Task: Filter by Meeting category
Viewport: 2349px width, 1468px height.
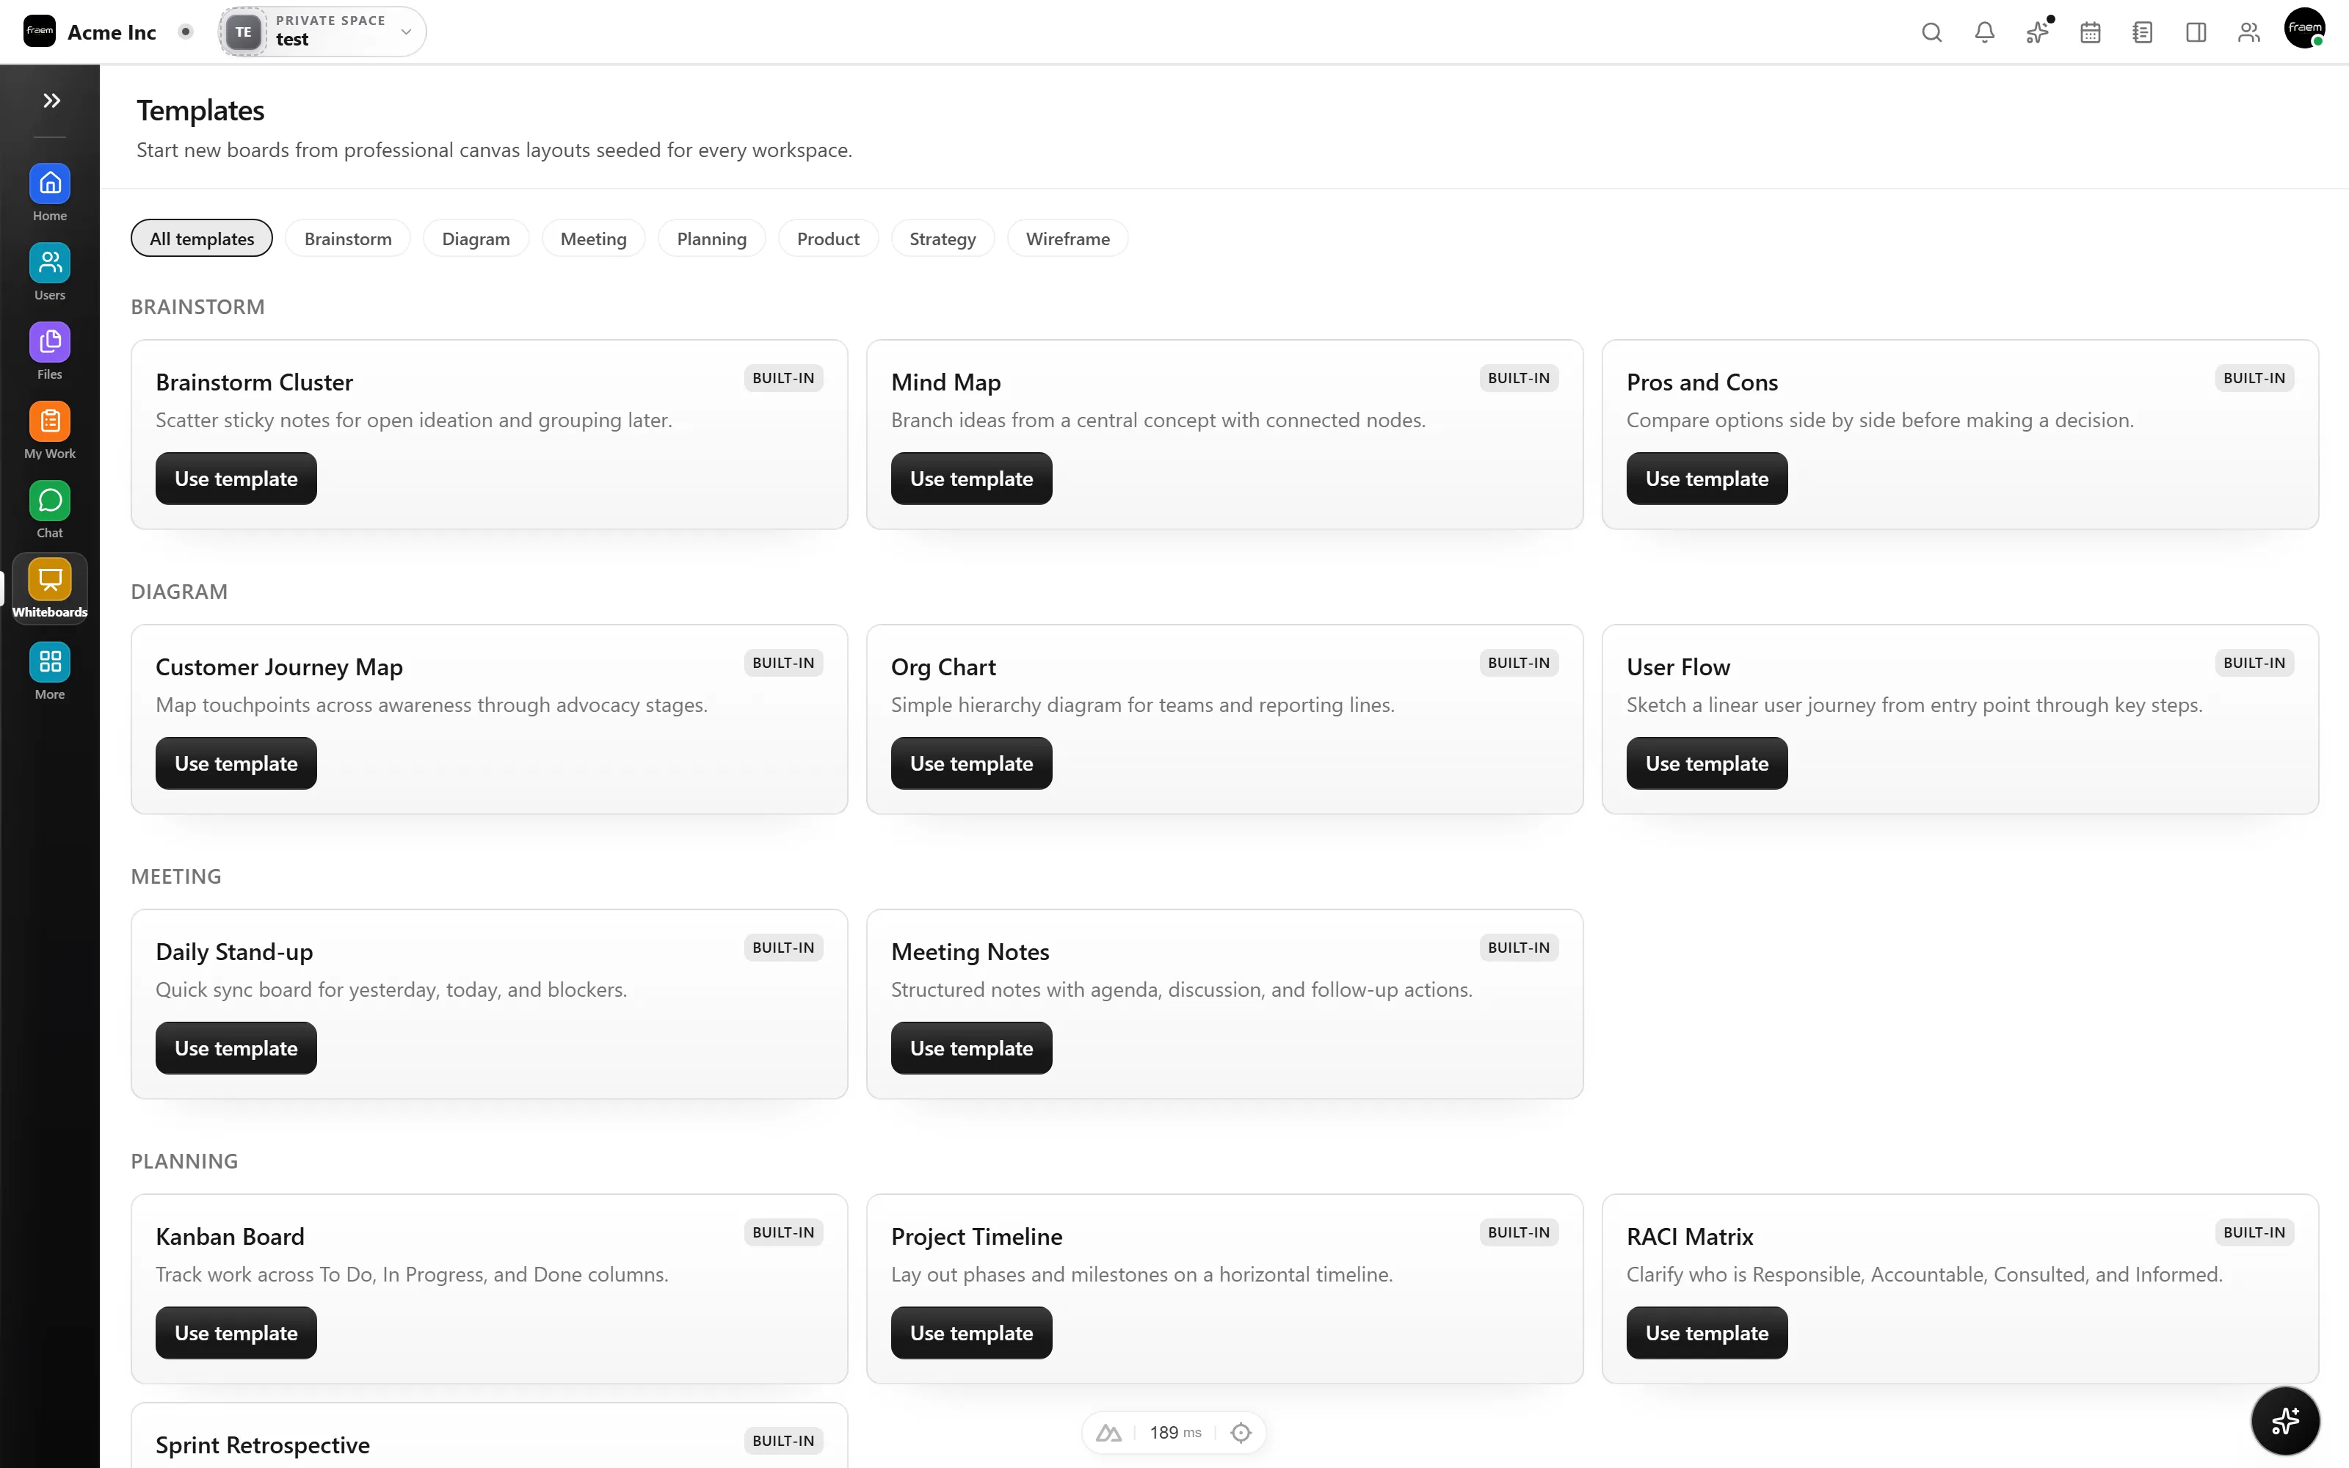Action: pos(593,238)
